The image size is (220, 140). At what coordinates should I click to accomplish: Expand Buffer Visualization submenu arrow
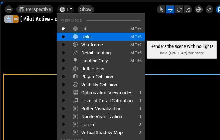point(140,108)
